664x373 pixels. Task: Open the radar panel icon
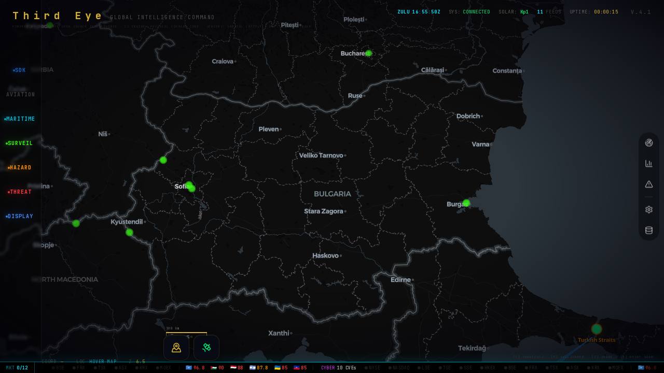pos(648,143)
